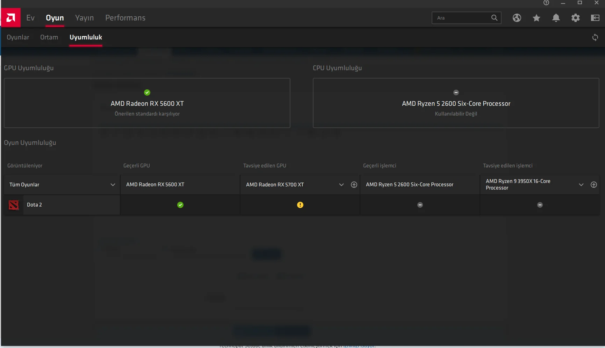Click upgrade arrow icon next to Ryzen 9 3950X
The width and height of the screenshot is (605, 348).
pos(594,185)
